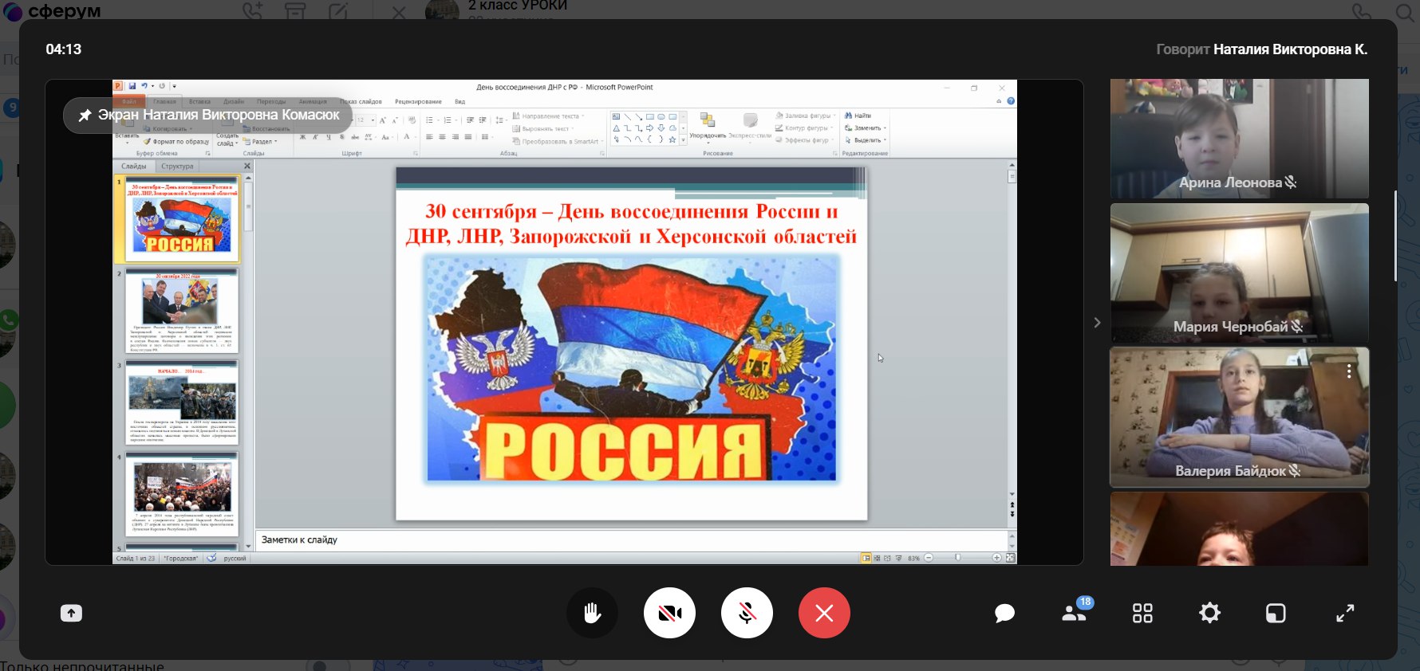The width and height of the screenshot is (1420, 671).
Task: Click Найти in editing group
Action: click(858, 116)
